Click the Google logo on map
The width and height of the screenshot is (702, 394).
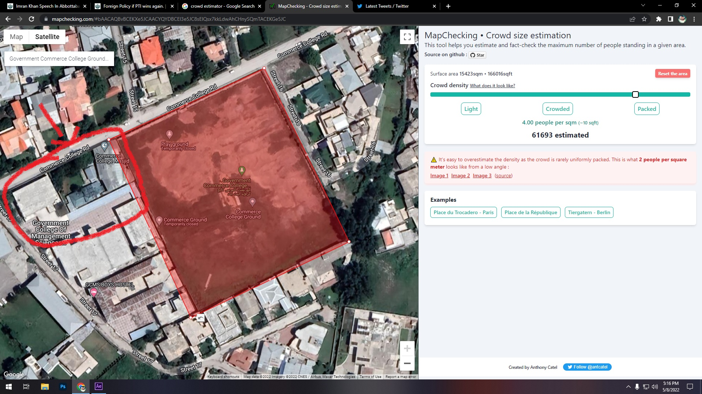click(x=14, y=374)
